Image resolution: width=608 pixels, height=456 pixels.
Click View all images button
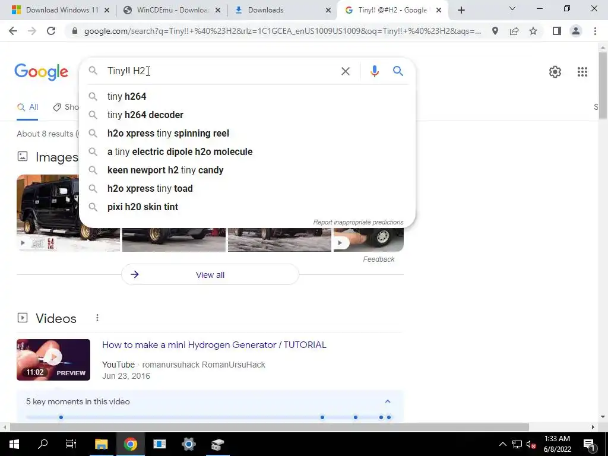210,274
